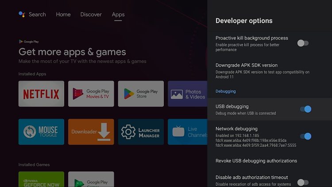Open the Google Play Games tile
This screenshot has height=187, width=332.
pos(91,179)
